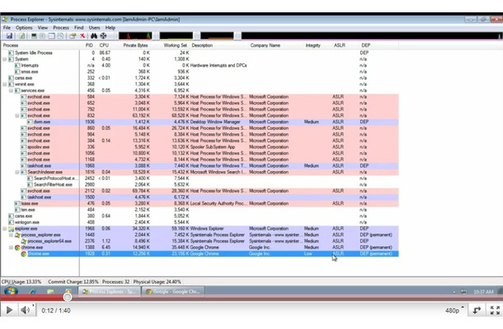Collapse the process_explorer.exe tree node
The height and width of the screenshot is (329, 503).
point(11,235)
